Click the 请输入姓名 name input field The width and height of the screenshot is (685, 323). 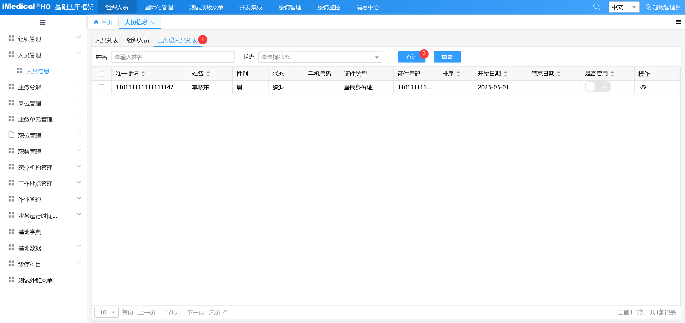pos(173,57)
